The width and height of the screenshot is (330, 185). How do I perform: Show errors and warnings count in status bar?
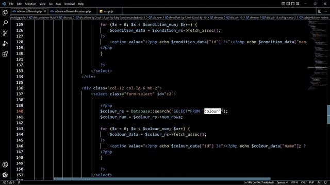point(9,182)
